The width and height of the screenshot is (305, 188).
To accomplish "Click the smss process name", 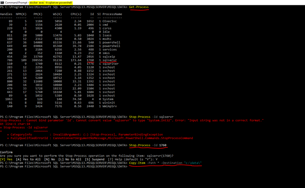I will (x=106, y=53).
